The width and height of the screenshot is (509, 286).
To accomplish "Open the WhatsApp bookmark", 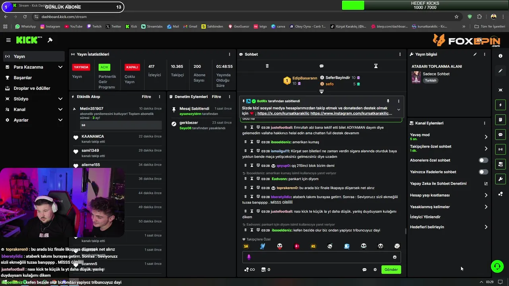I will [x=25, y=27].
